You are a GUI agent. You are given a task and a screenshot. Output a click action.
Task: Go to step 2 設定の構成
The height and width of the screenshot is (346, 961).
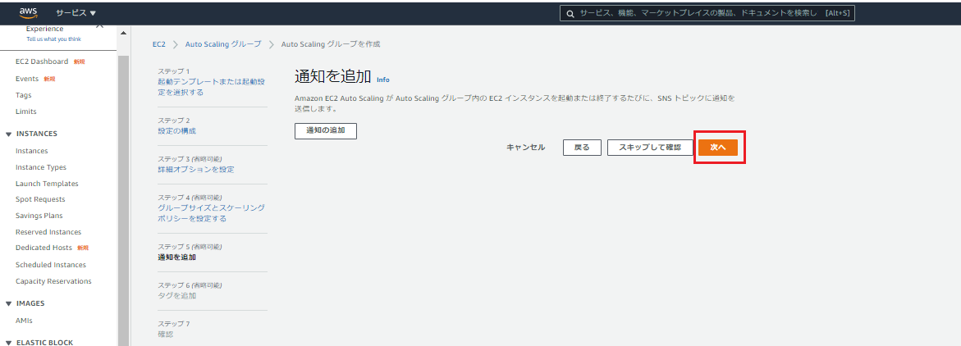click(176, 130)
